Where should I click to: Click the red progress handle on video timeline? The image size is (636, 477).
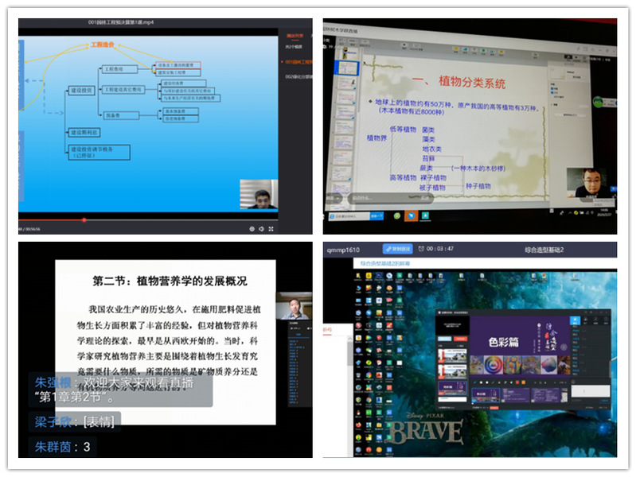tap(84, 220)
